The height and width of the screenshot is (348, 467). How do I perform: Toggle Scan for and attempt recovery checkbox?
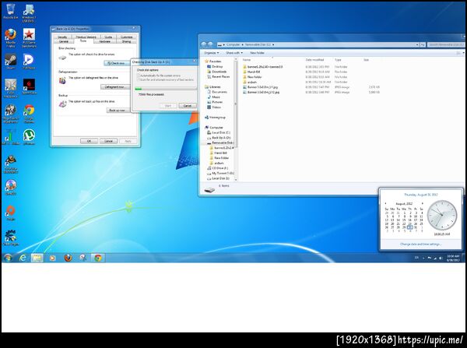139,79
